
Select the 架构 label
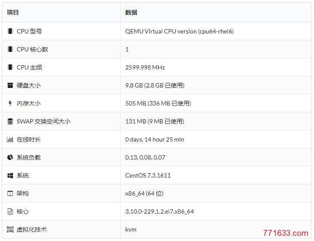tap(23, 193)
